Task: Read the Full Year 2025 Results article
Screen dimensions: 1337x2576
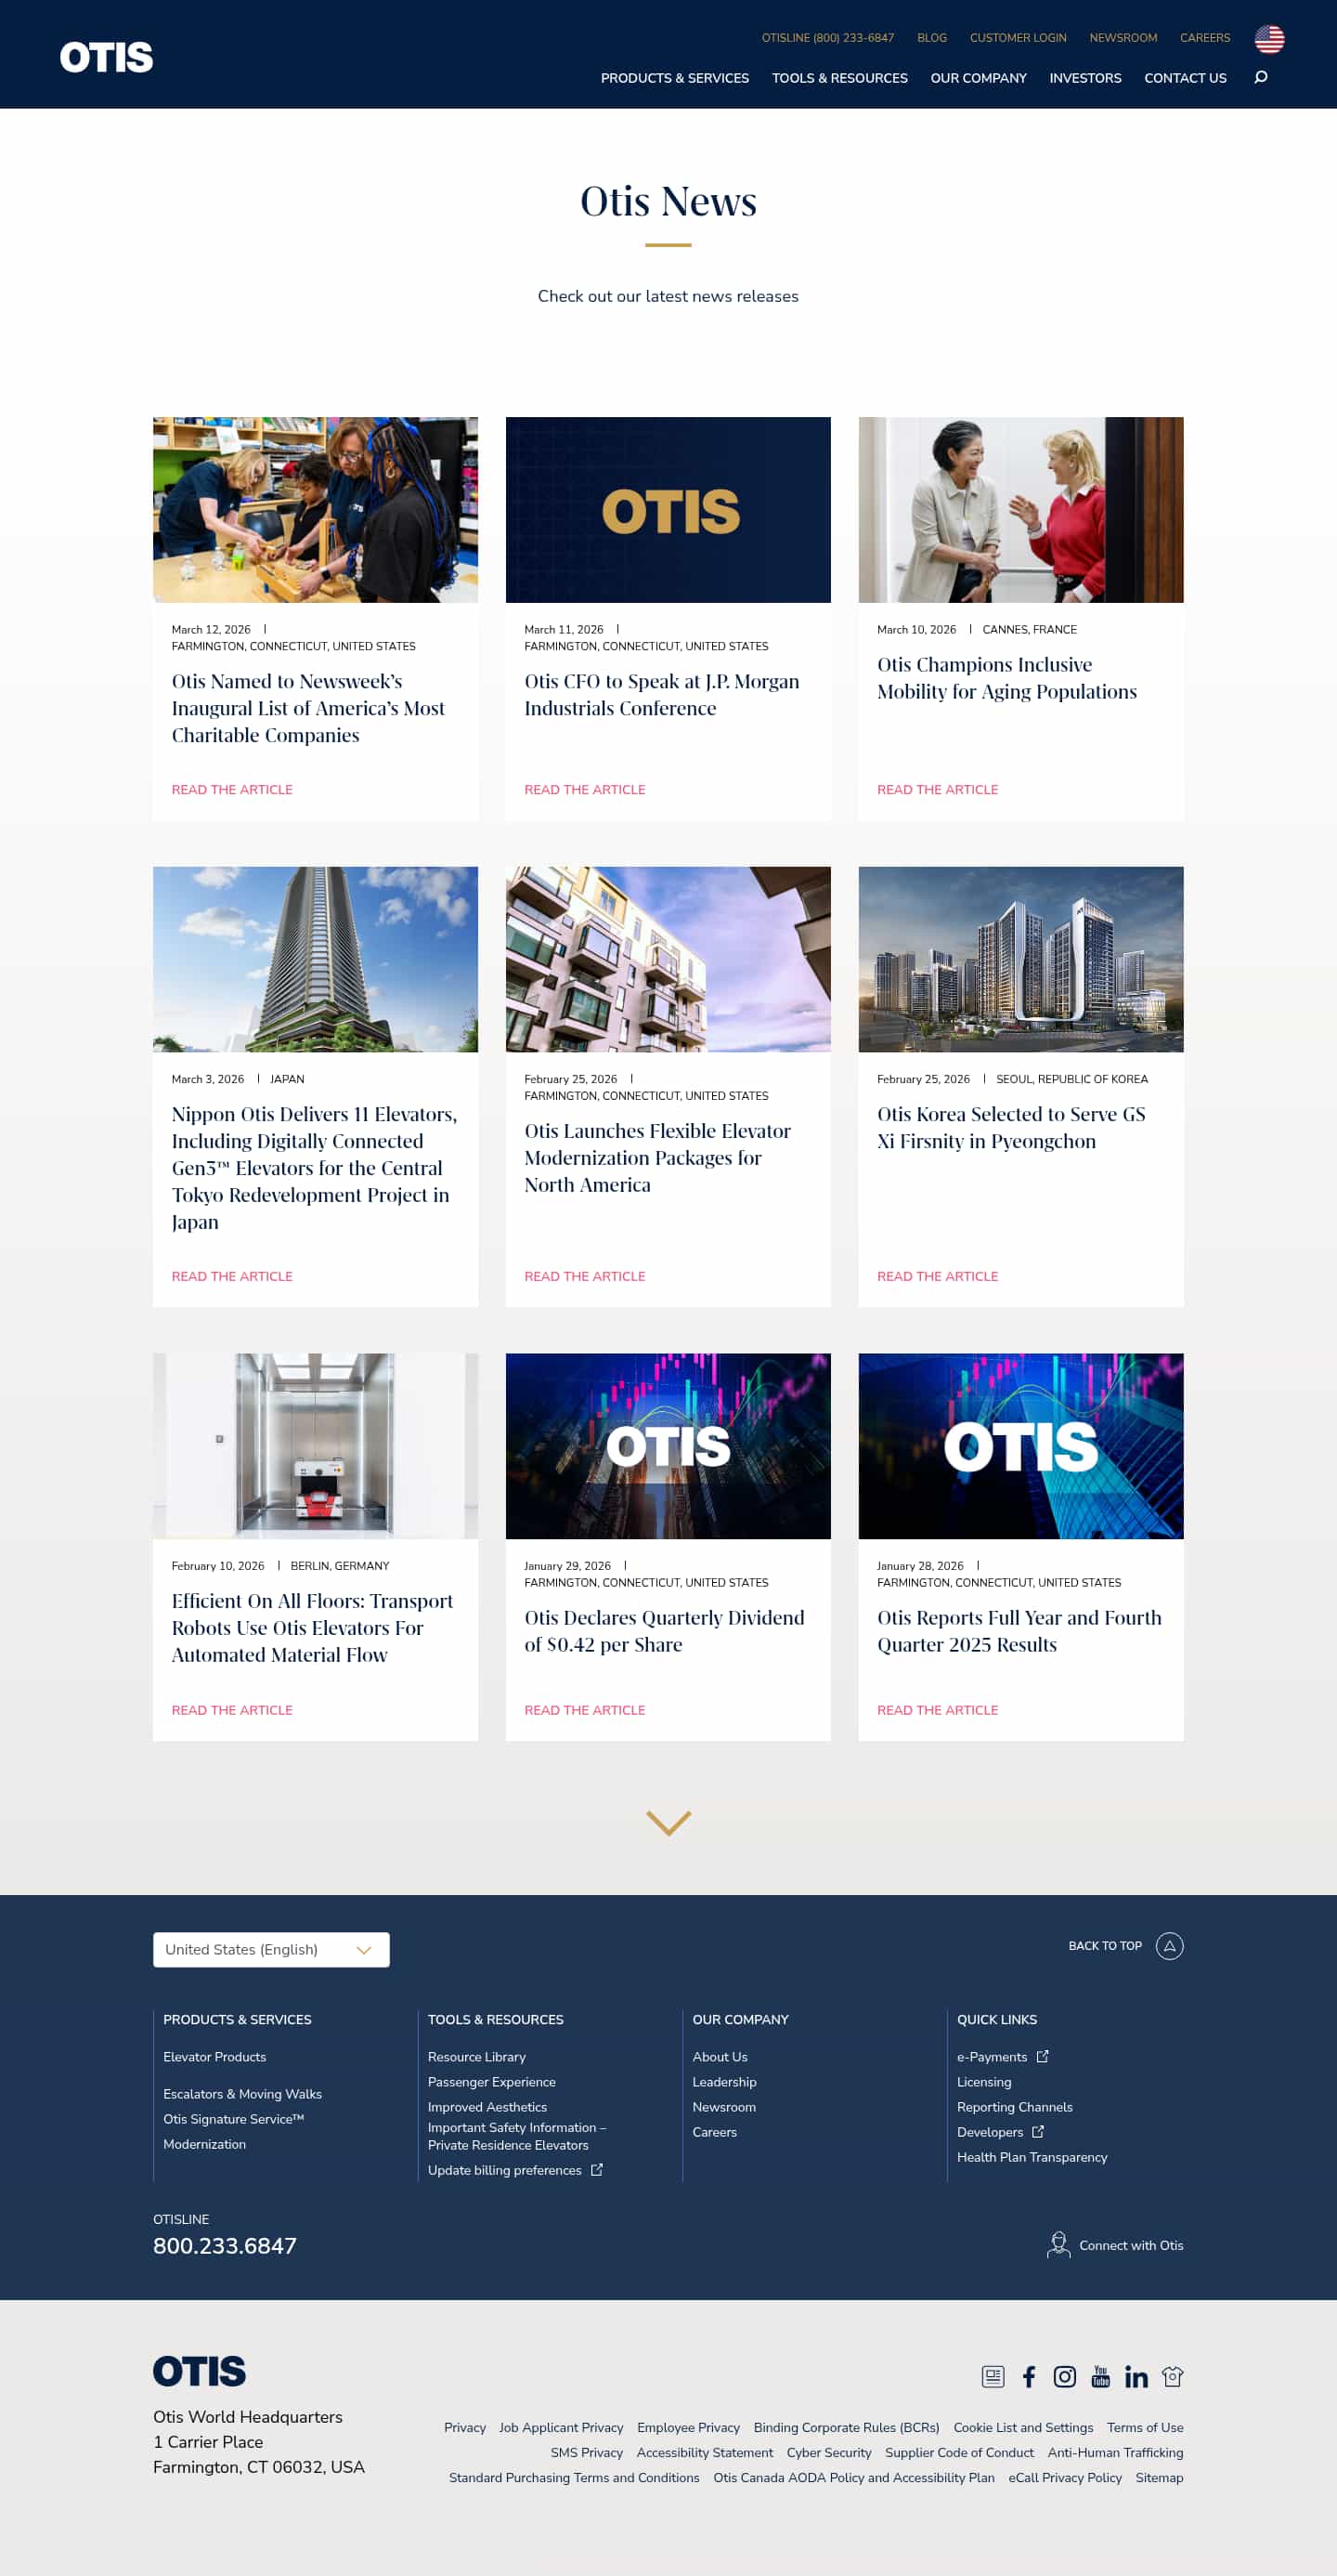Action: point(938,1711)
